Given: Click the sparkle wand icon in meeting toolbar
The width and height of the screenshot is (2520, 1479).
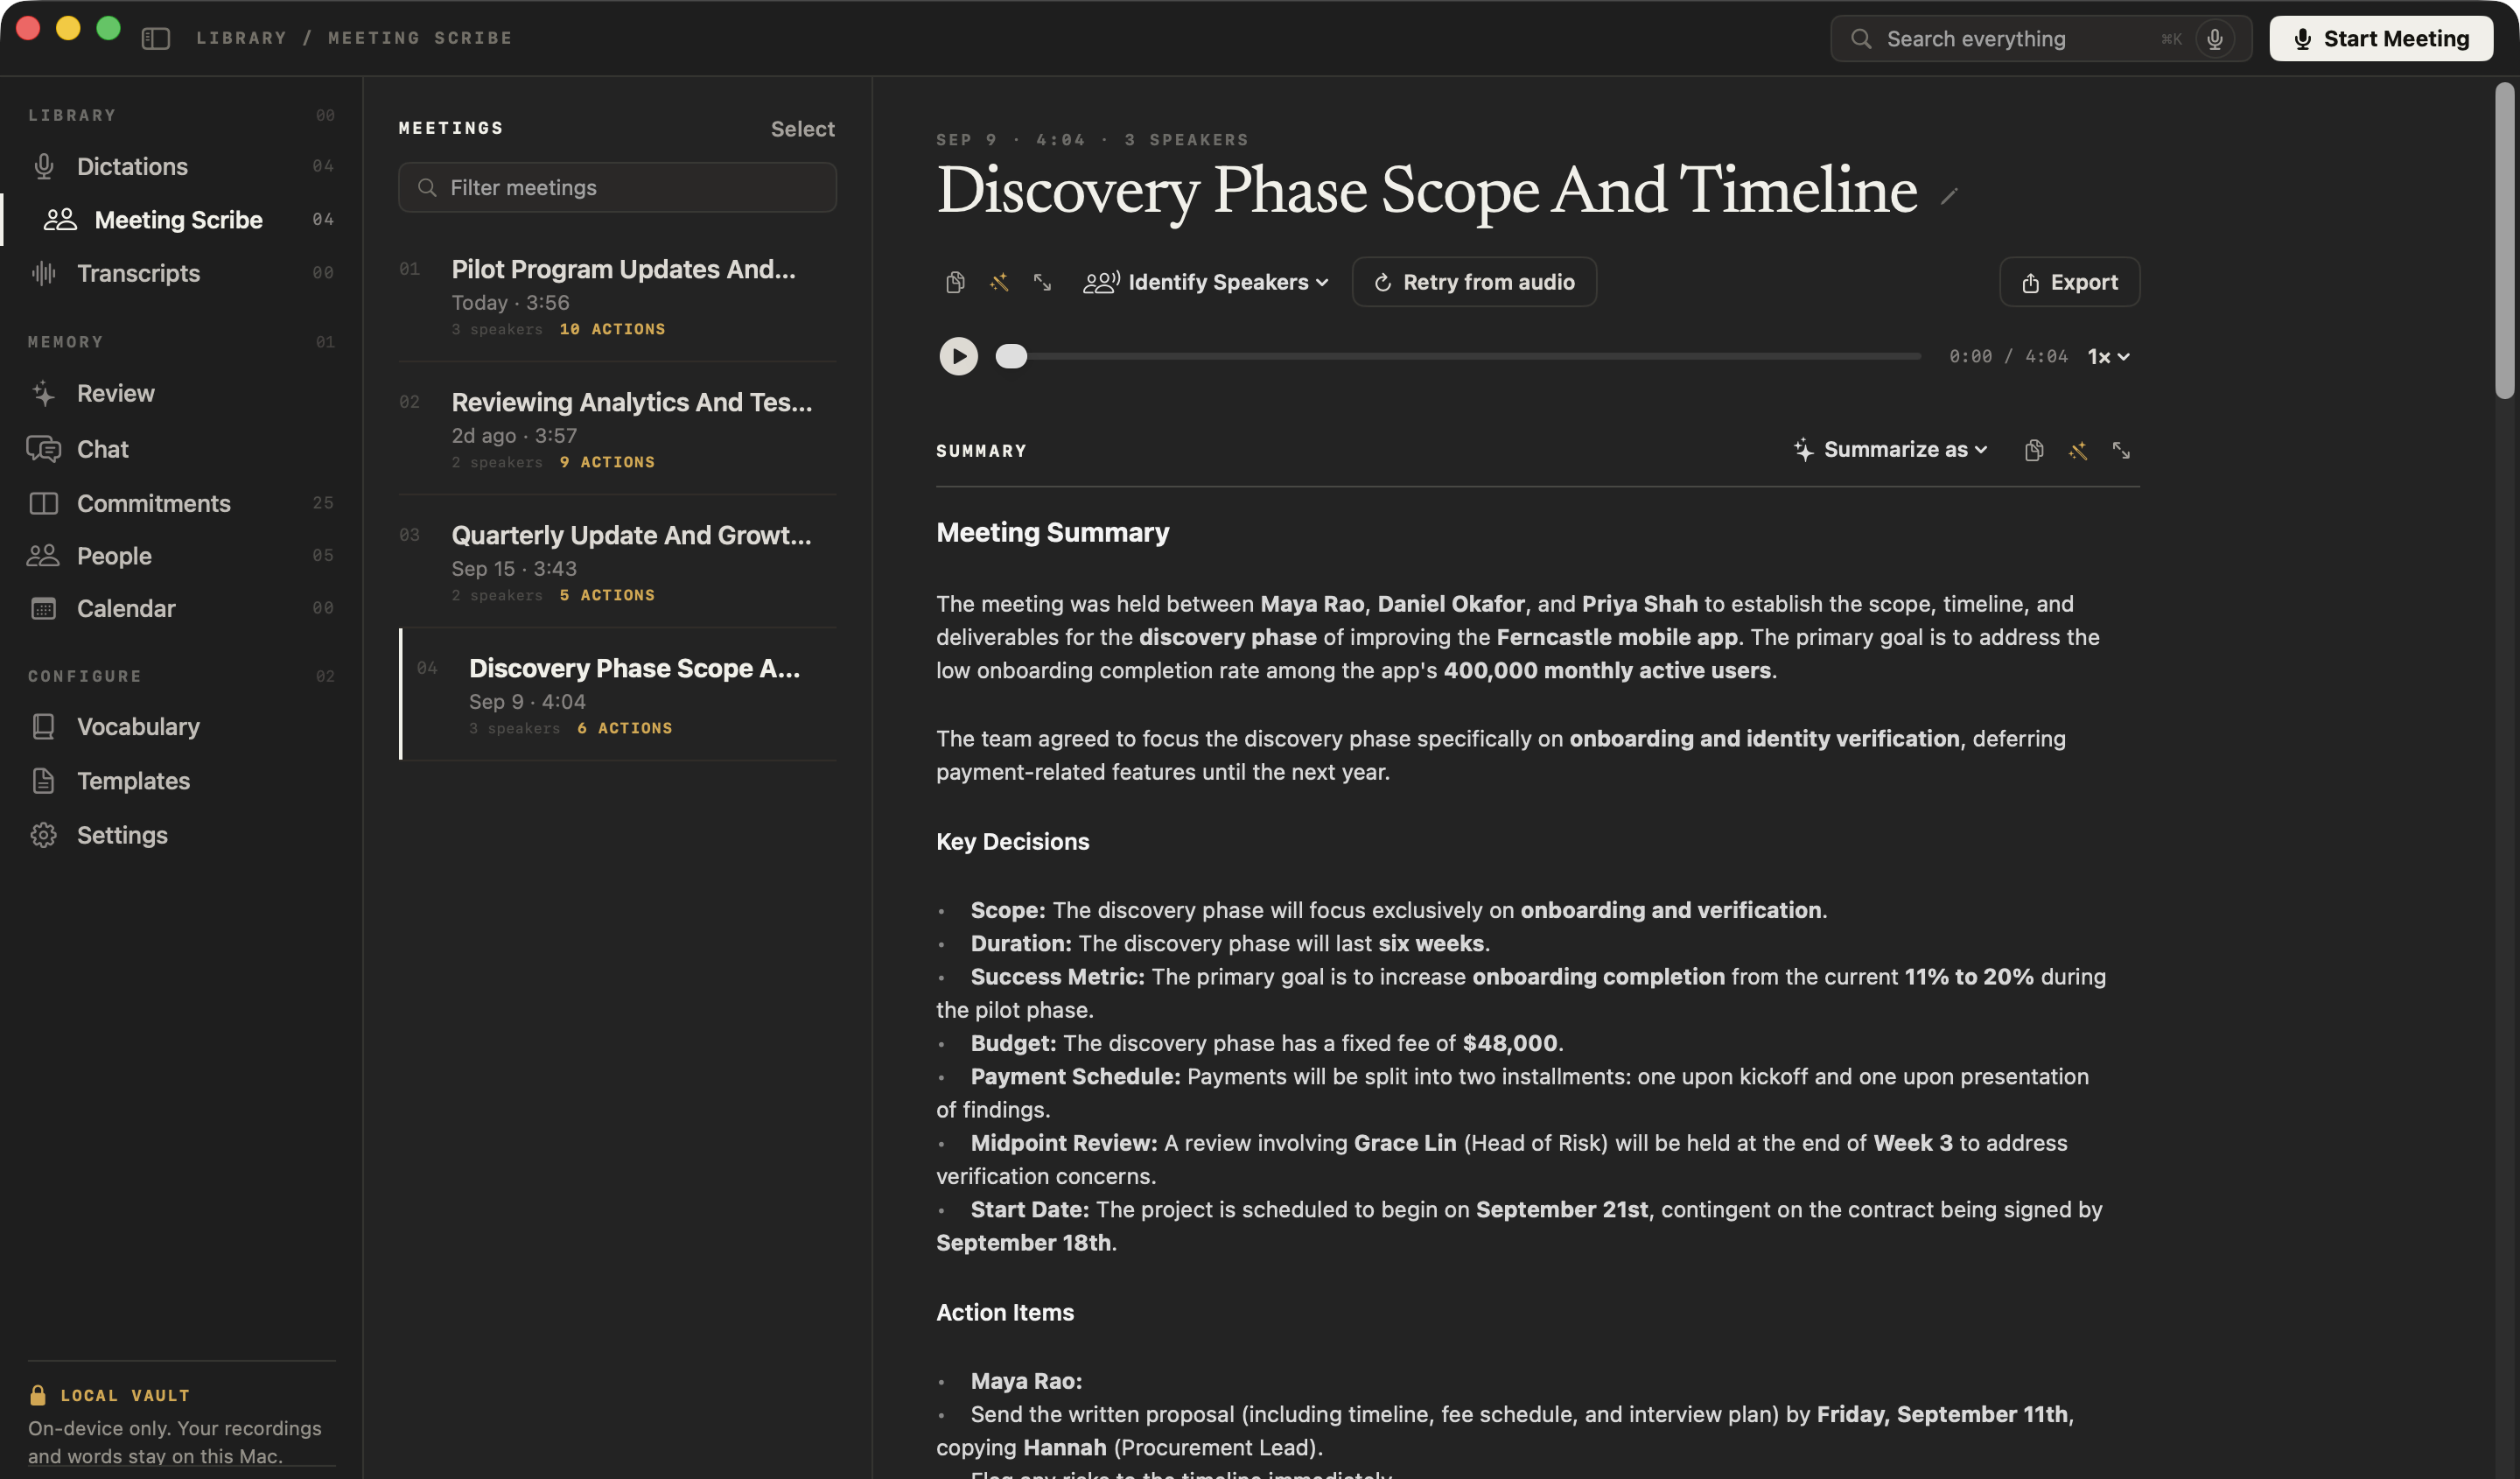Looking at the screenshot, I should [999, 283].
